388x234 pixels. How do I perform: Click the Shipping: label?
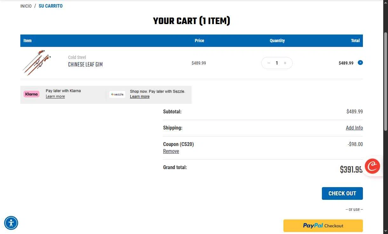[x=173, y=128]
